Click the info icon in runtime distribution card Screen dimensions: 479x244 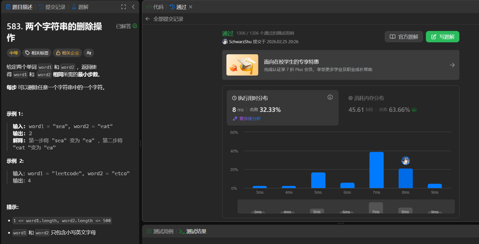330,97
